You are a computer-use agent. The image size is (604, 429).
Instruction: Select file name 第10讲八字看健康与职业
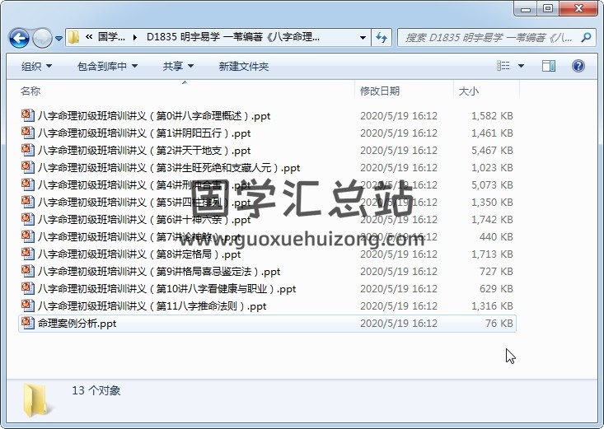[166, 289]
